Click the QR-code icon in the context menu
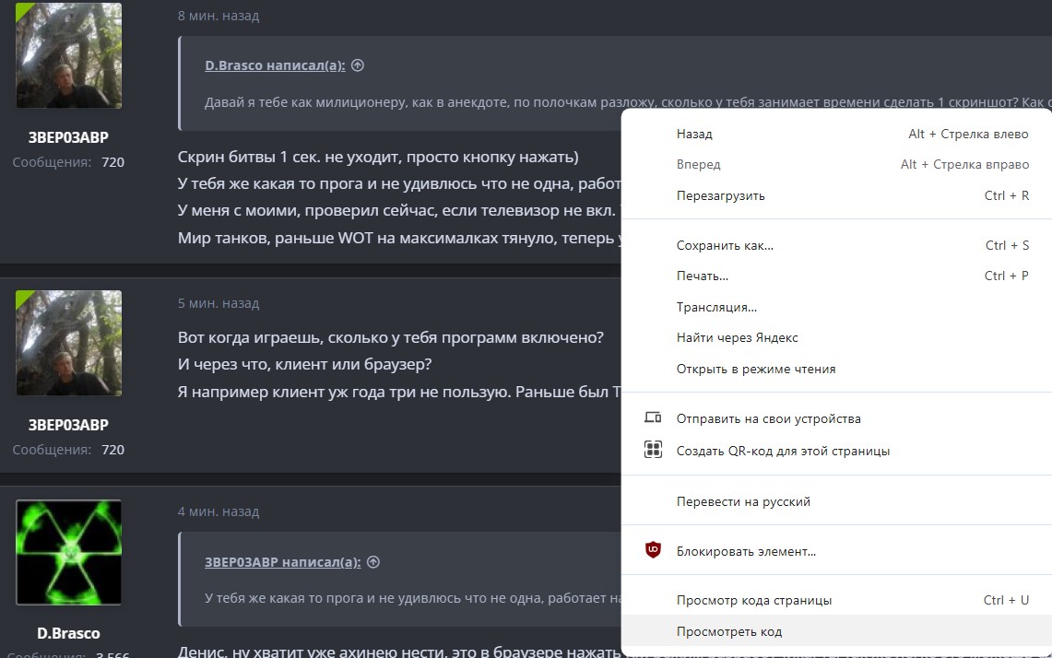This screenshot has width=1052, height=658. point(653,450)
